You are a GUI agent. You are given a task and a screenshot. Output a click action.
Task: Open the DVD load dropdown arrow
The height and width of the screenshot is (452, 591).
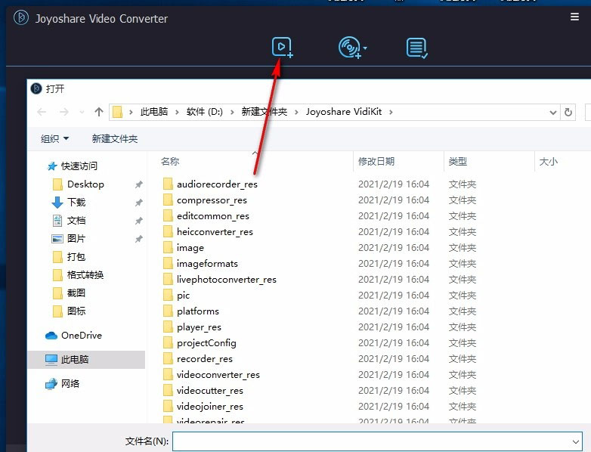point(366,49)
